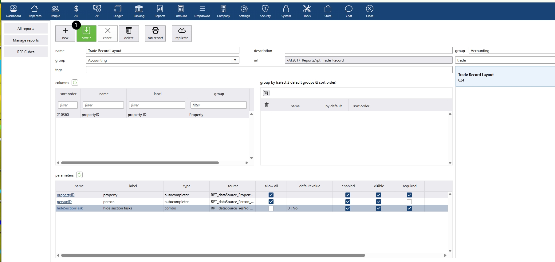Open the personID parameter link
Viewport: 555px width, 262px height.
(64, 202)
